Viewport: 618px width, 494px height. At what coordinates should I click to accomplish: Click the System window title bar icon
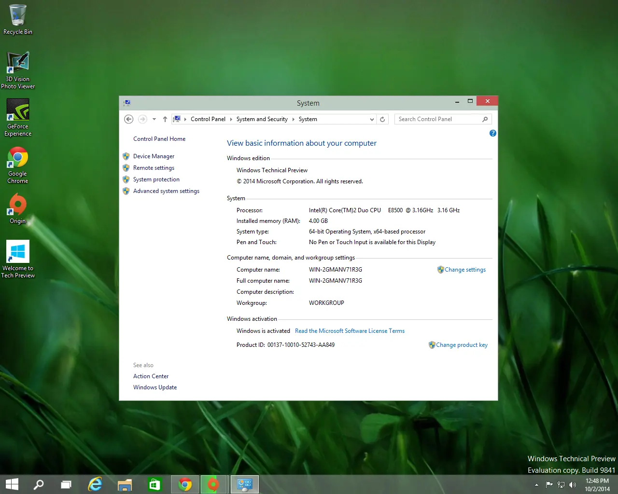point(127,103)
